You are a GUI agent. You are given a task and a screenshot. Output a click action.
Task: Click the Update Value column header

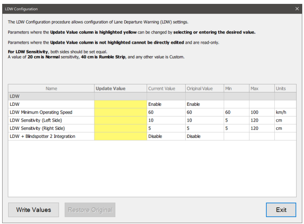111,88
